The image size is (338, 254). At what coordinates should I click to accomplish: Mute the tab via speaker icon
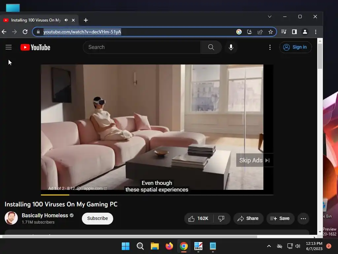pyautogui.click(x=66, y=20)
